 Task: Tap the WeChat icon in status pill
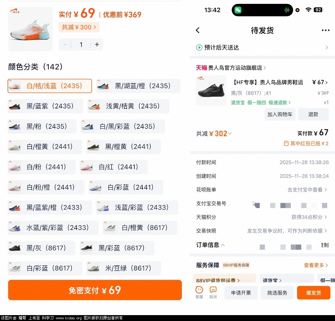click(238, 10)
